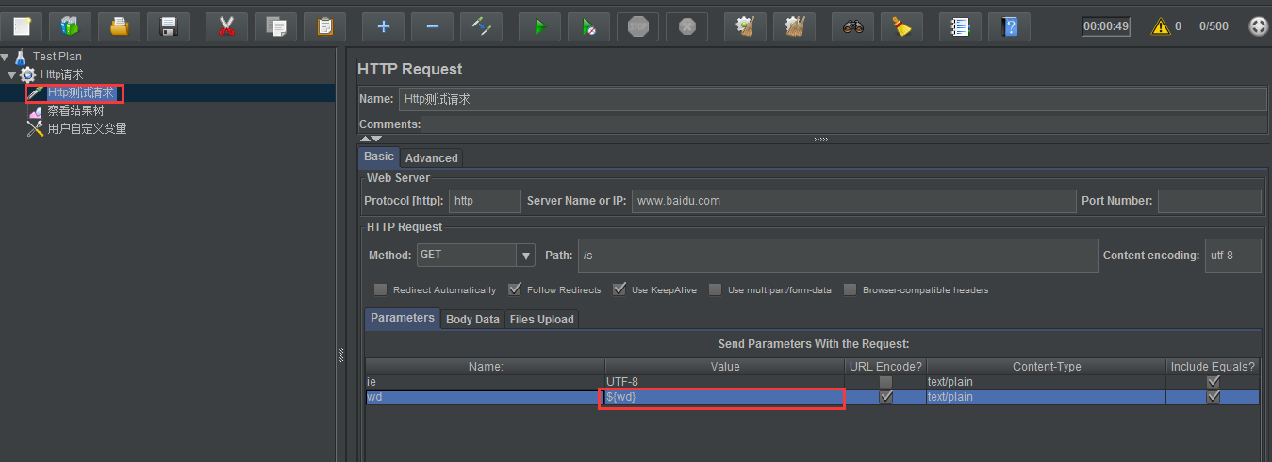Switch to the Advanced tab
This screenshot has height=462, width=1272.
pyautogui.click(x=432, y=157)
